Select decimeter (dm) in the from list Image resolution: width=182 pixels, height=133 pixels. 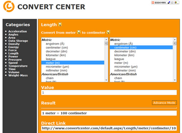coord(73,51)
